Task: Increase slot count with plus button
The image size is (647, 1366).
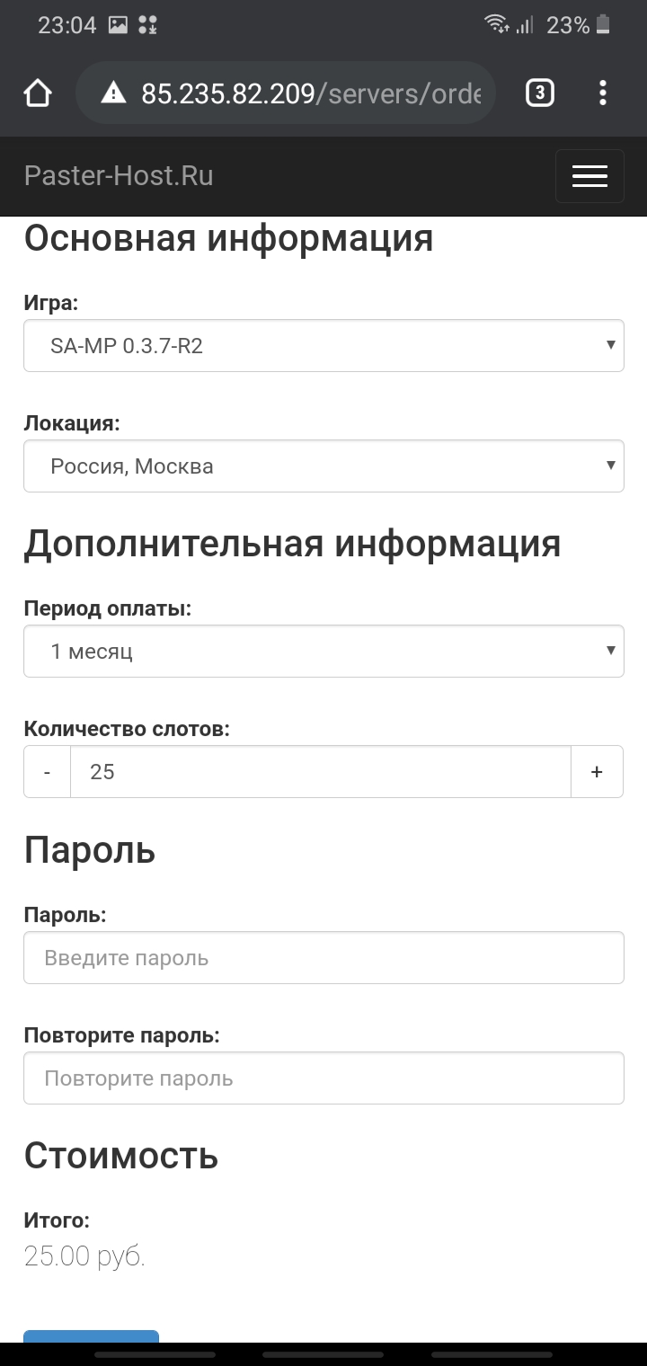Action: click(597, 771)
